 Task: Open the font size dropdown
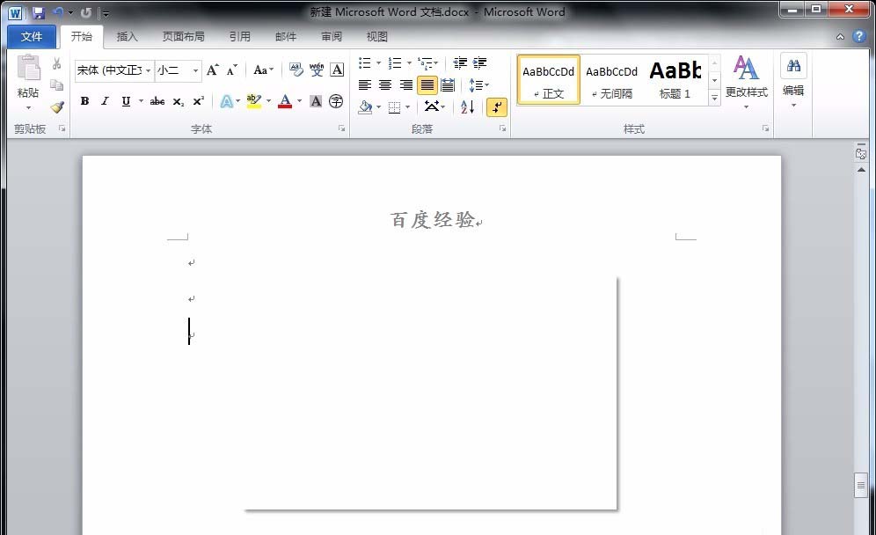pyautogui.click(x=195, y=70)
